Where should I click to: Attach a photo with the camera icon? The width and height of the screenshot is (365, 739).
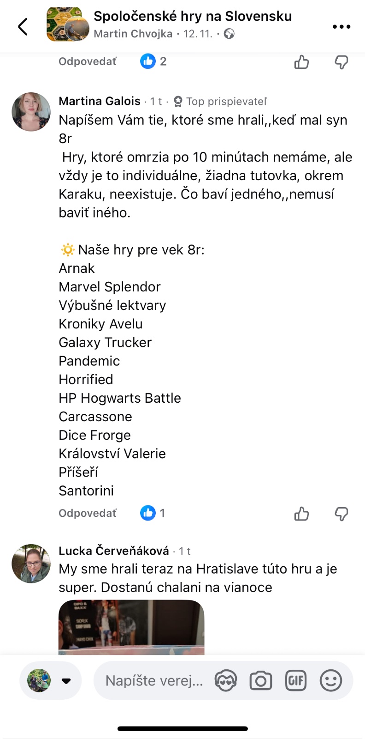tap(261, 681)
